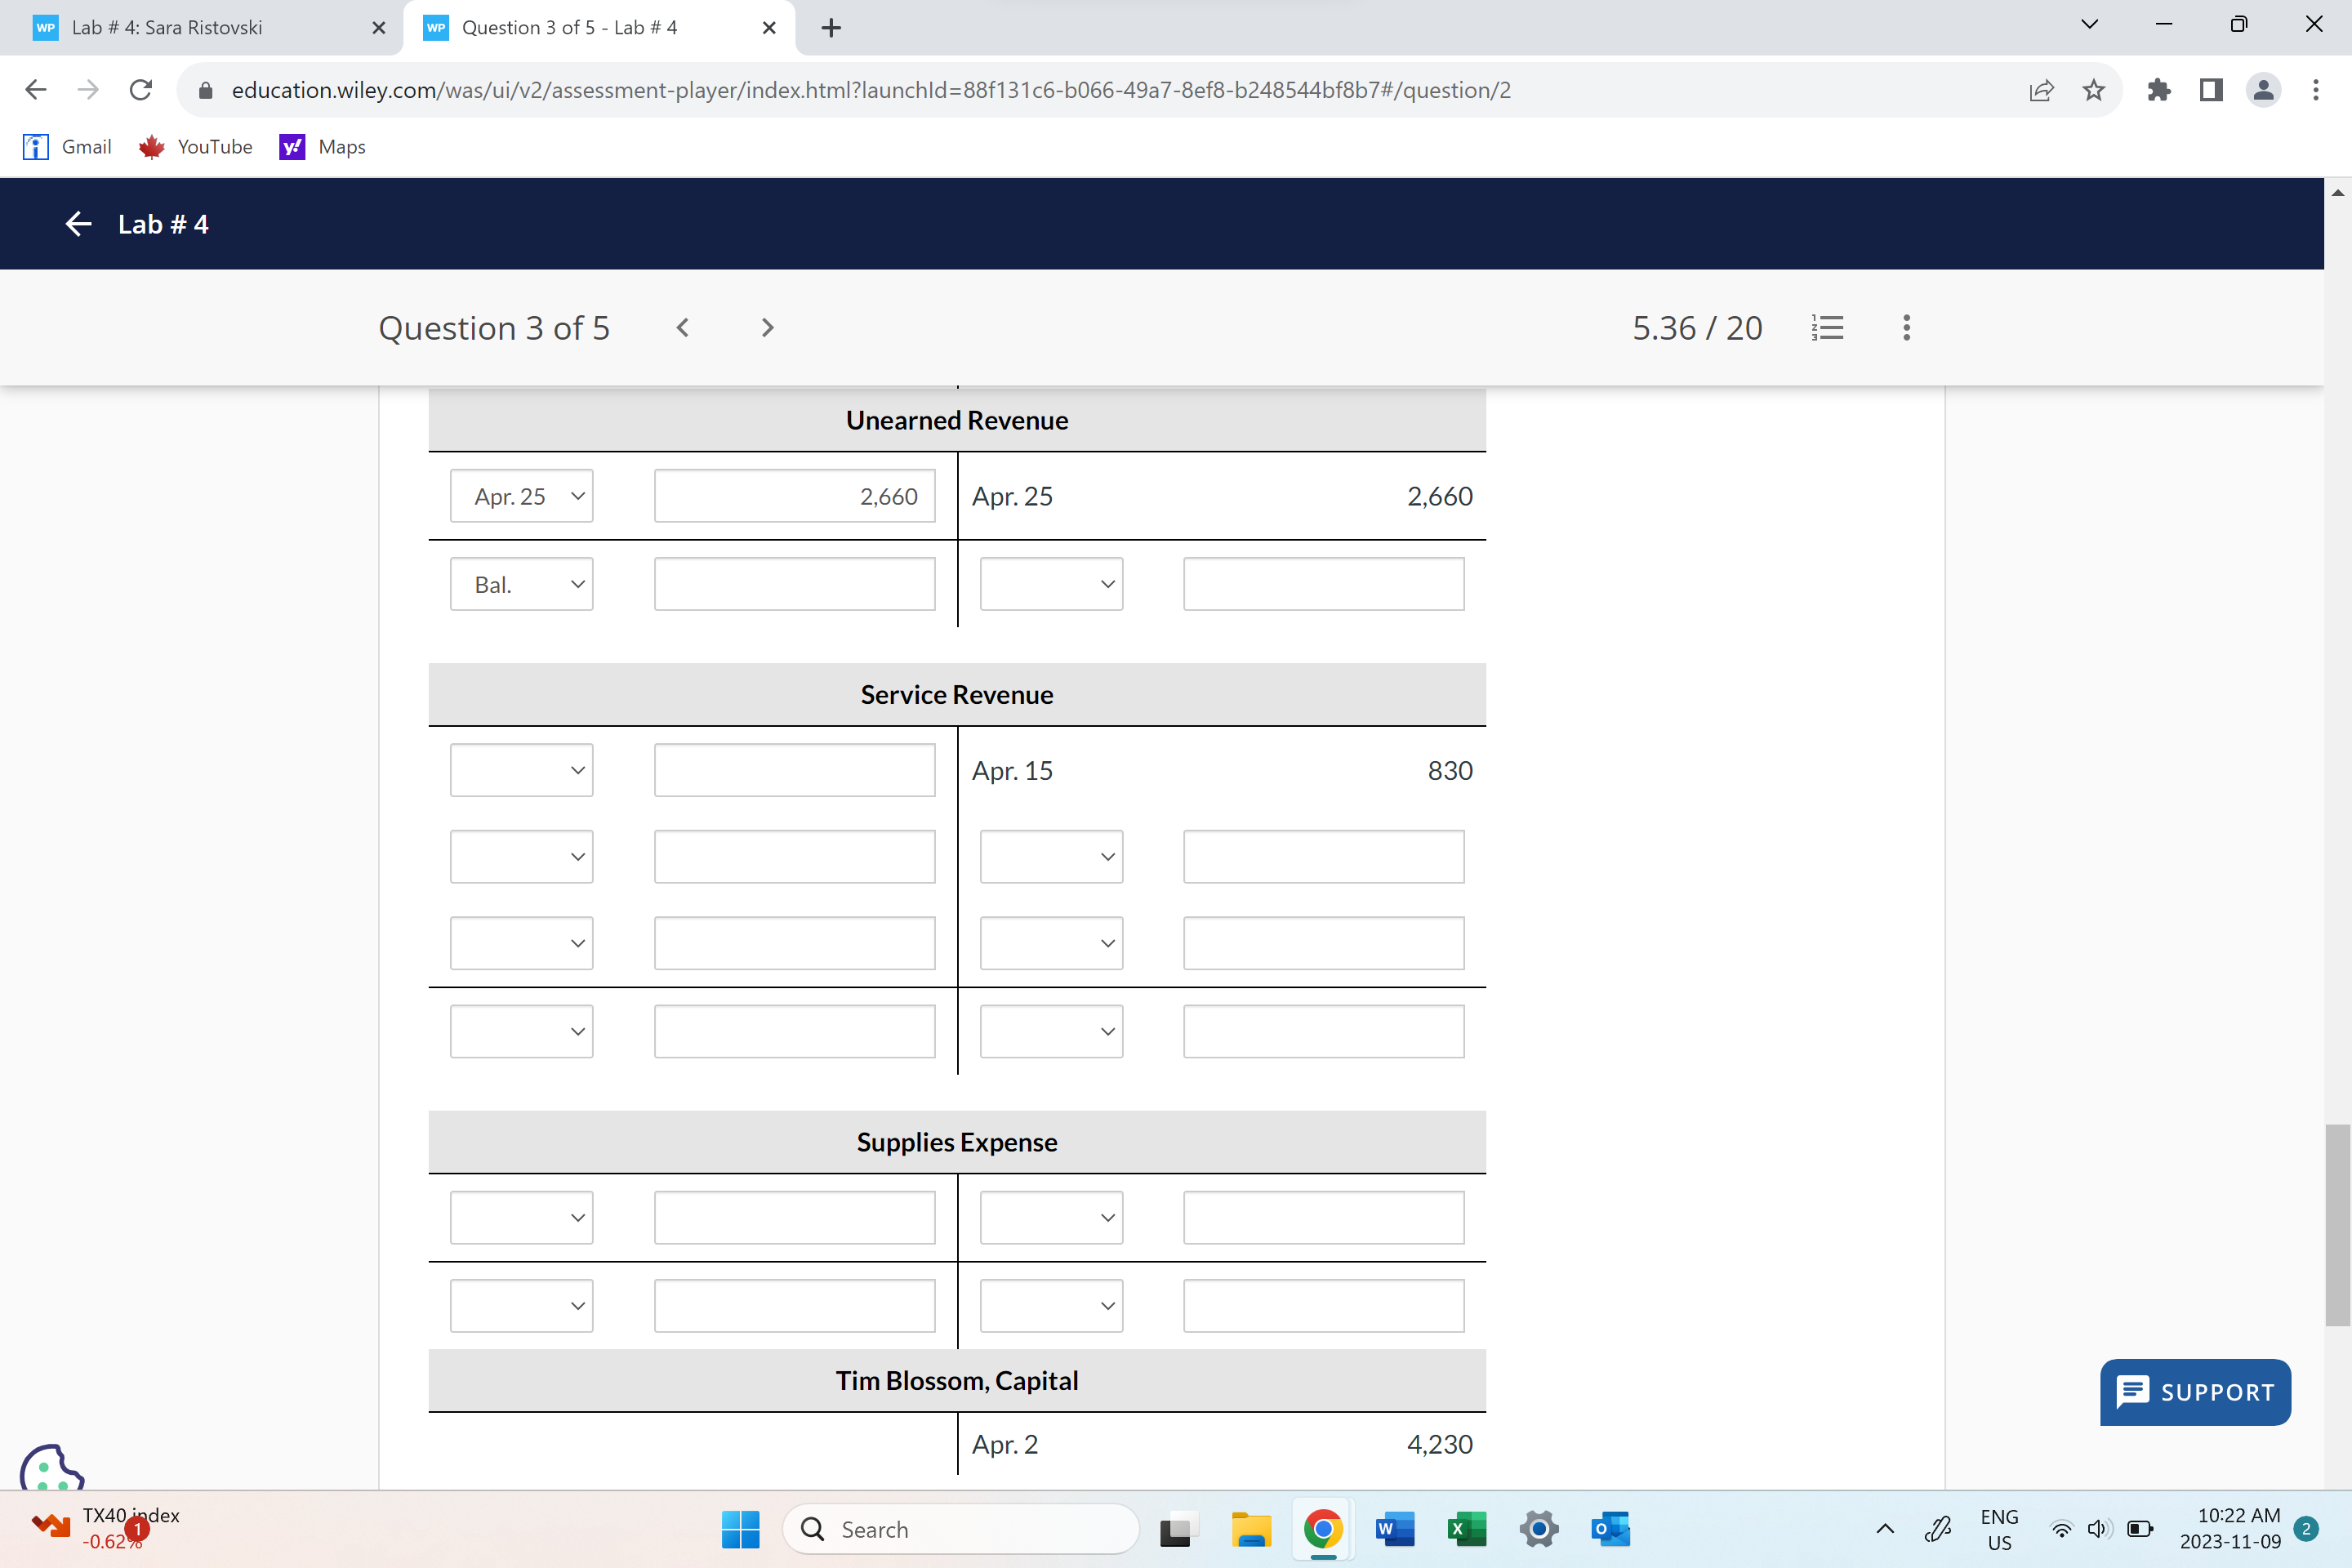Bookmark this page with the star icon
The height and width of the screenshot is (1568, 2352).
(x=2093, y=90)
